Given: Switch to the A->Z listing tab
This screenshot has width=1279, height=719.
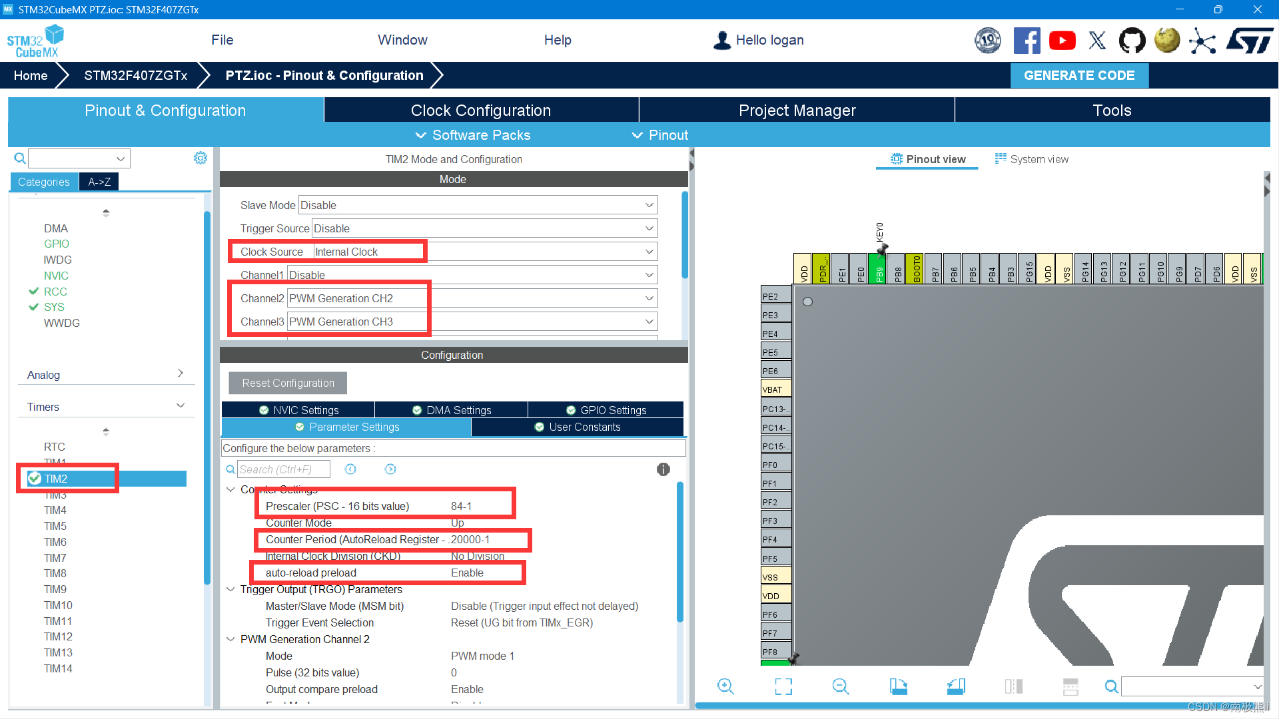Looking at the screenshot, I should point(99,182).
